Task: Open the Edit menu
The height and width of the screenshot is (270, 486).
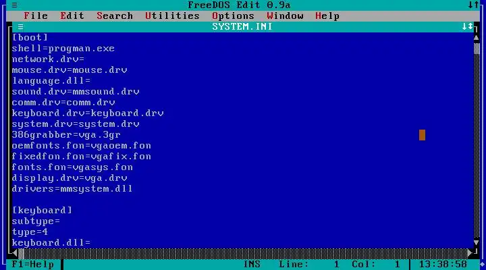Action: click(72, 16)
